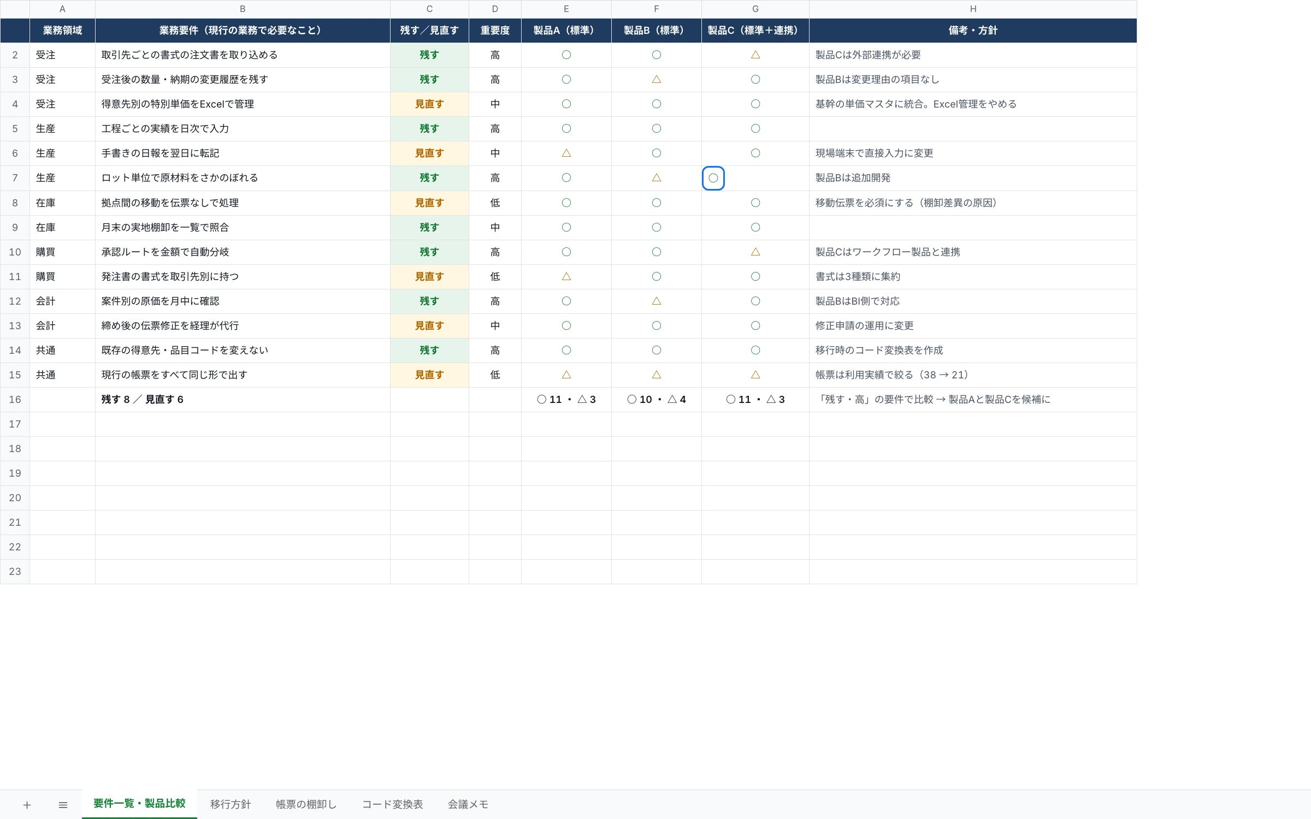Click the triangle mark for 製品C in row 10
1311x819 pixels.
point(755,252)
